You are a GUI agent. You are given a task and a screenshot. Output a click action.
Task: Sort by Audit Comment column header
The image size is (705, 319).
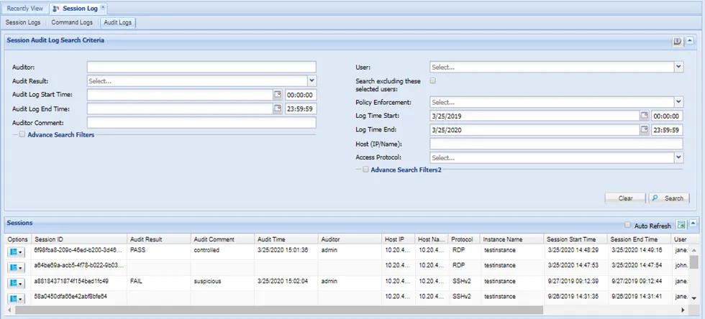click(x=222, y=239)
